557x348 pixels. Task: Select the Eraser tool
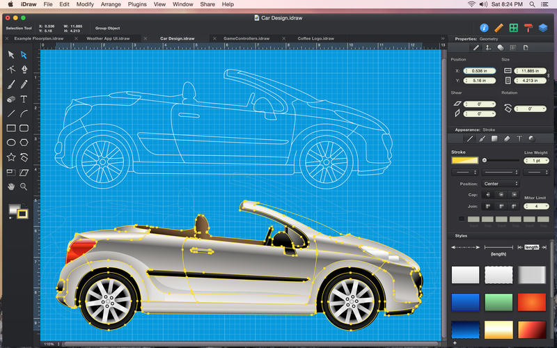coord(11,99)
